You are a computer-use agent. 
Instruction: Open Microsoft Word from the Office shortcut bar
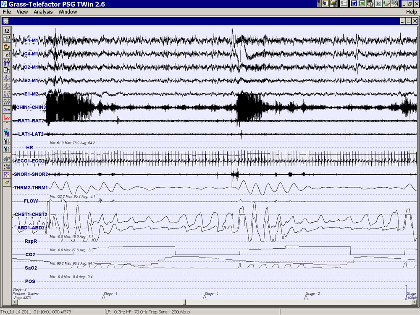pos(354,4)
